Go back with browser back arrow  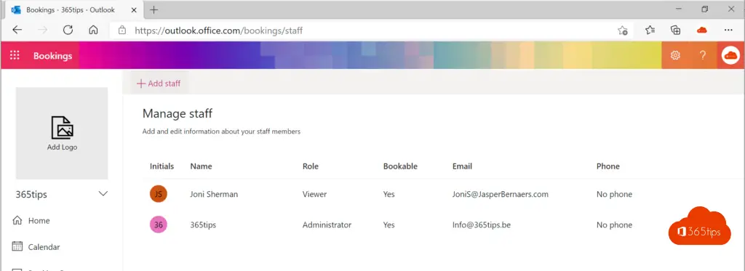[x=17, y=31]
